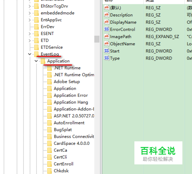Click the tree pane vertical scrollbar thumb

[97, 39]
